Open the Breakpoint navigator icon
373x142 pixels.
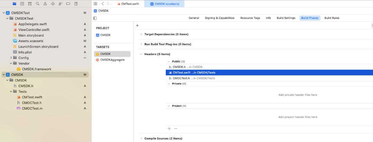coord(68,4)
